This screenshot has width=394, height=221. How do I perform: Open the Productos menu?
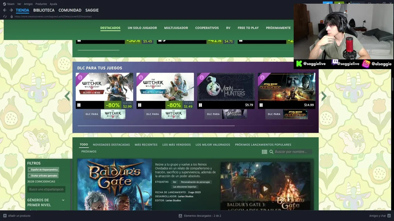[x=41, y=4]
